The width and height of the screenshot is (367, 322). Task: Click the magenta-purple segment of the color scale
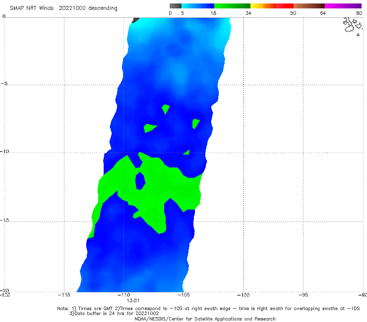[x=343, y=6]
